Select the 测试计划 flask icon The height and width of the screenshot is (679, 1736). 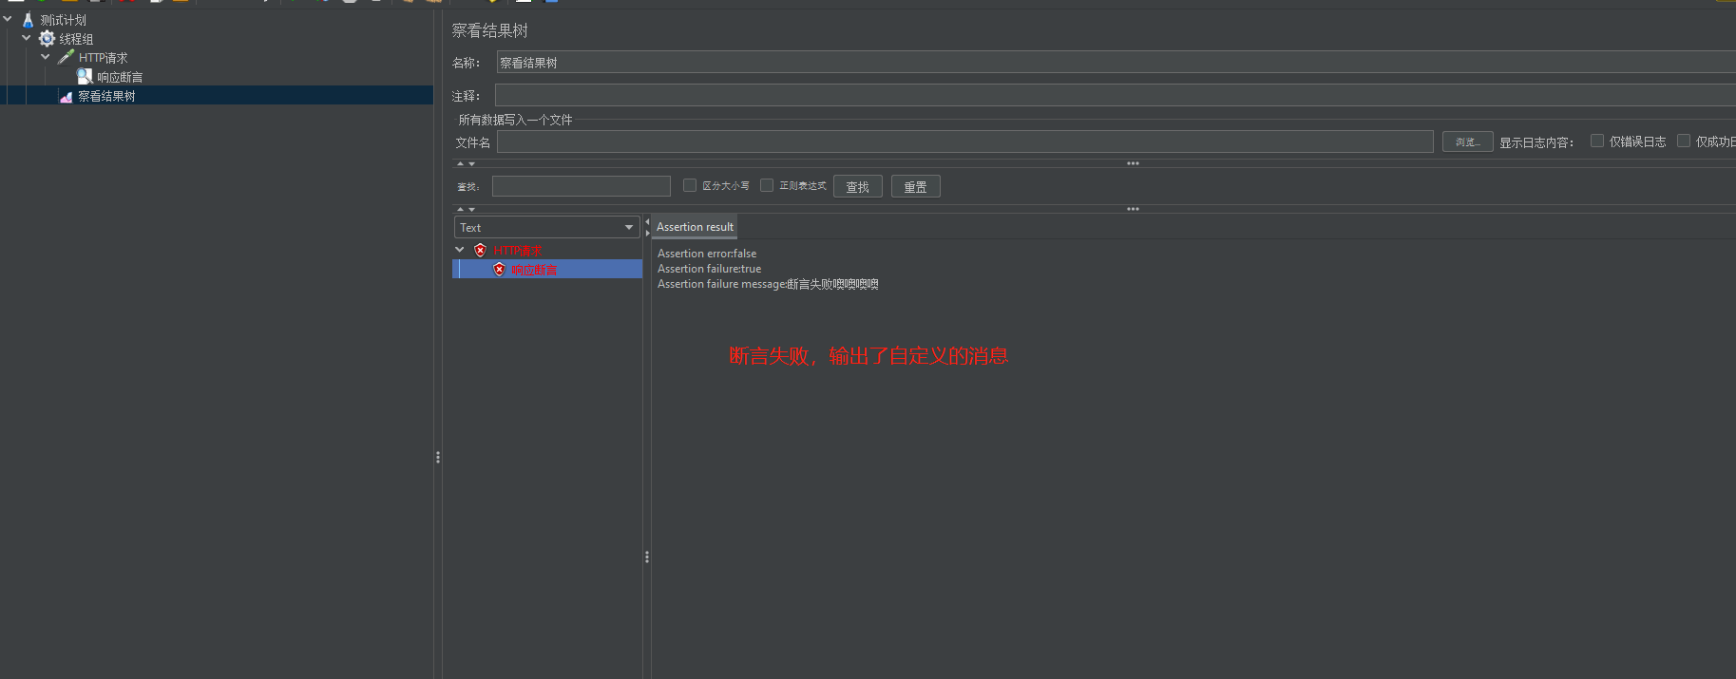28,20
